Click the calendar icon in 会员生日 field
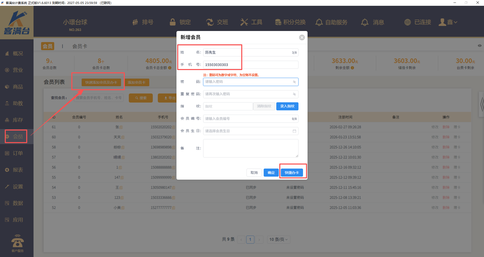 click(294, 131)
